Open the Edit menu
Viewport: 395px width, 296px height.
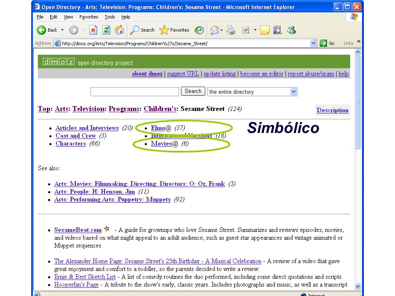click(x=53, y=17)
